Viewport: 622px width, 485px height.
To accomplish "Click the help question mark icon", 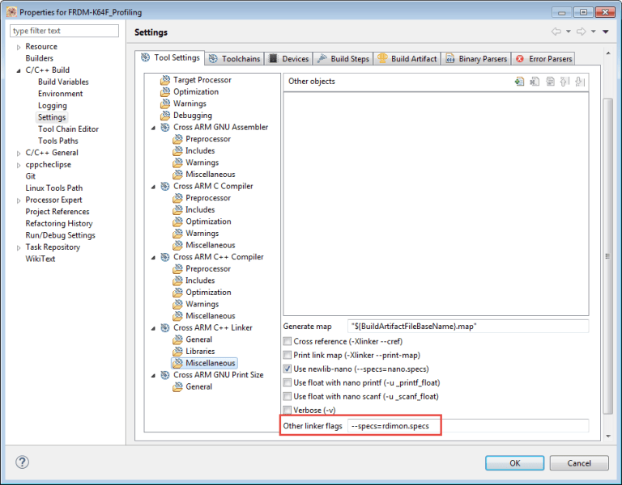I will (x=22, y=462).
